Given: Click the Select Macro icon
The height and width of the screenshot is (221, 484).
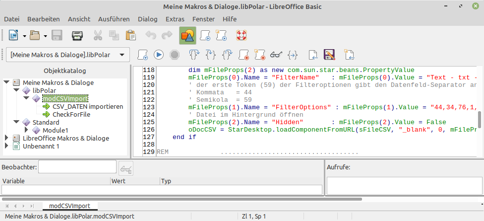Looking at the screenshot, I should point(205,36).
